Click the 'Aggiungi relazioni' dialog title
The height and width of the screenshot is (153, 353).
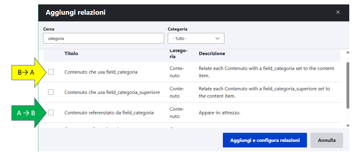pyautogui.click(x=75, y=13)
